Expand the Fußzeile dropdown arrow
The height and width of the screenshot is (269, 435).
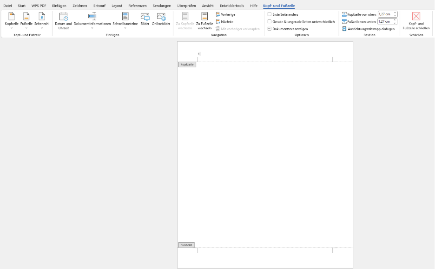click(26, 28)
